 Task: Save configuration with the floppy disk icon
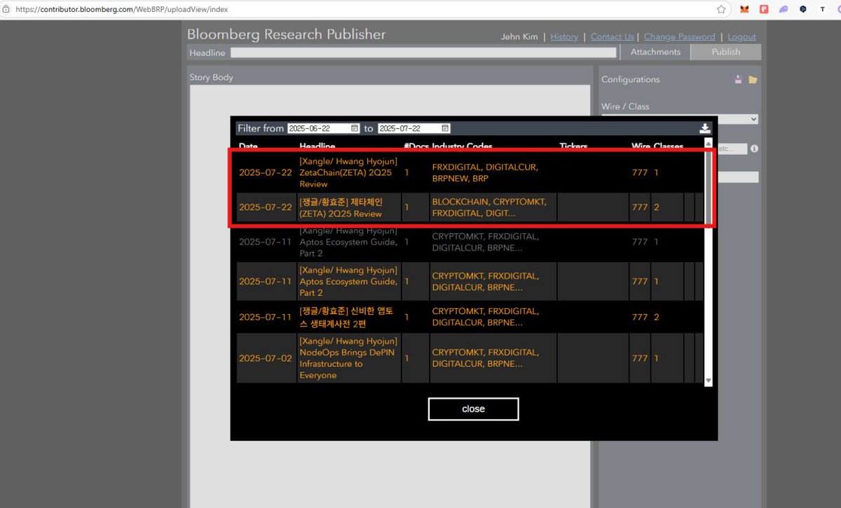(738, 80)
